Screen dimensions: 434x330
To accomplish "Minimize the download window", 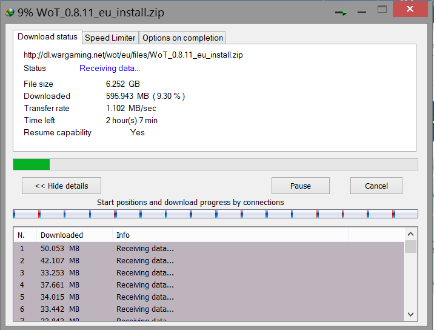I will pos(362,10).
